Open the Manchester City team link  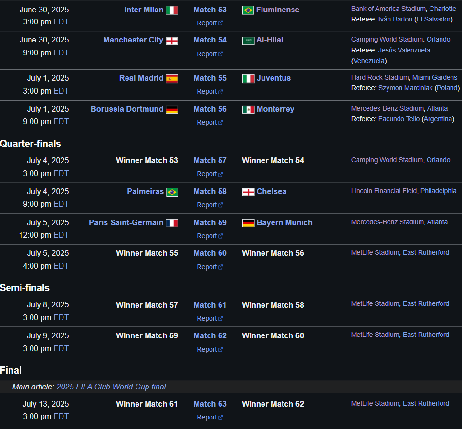pos(133,40)
